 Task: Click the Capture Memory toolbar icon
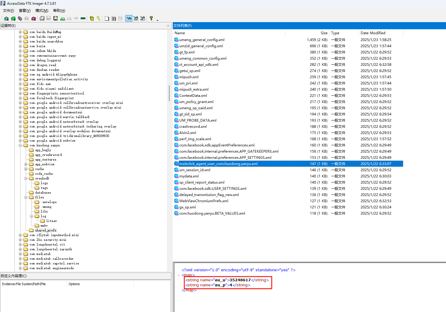83,18
